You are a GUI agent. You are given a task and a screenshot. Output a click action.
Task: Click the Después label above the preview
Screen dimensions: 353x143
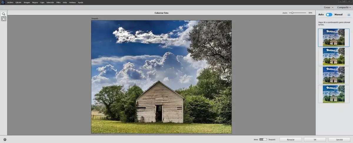95,18
